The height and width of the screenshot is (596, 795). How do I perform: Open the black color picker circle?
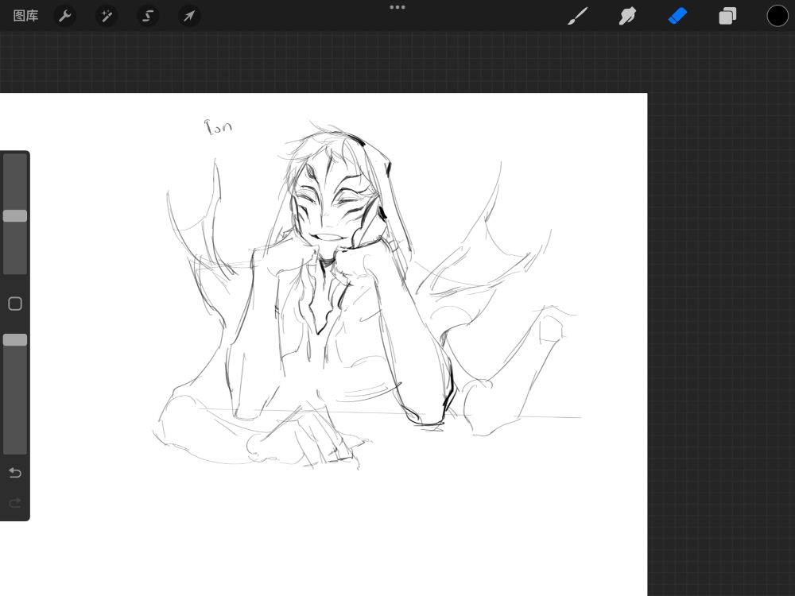click(778, 16)
